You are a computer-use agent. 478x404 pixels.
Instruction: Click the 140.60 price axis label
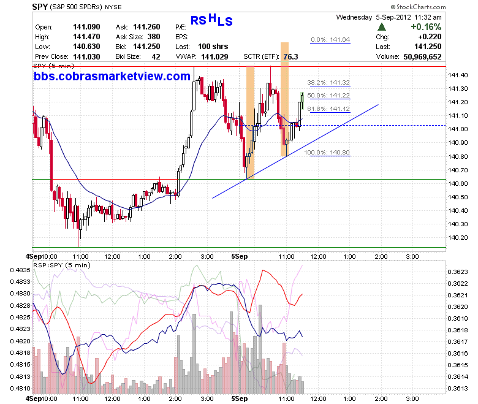[458, 183]
